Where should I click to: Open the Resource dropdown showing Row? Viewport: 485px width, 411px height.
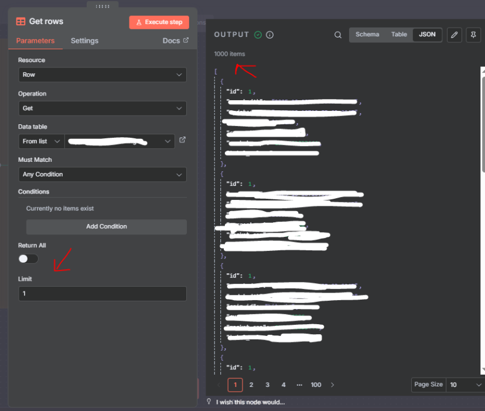[103, 74]
